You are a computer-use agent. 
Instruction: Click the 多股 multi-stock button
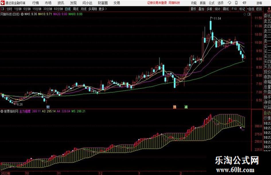click(209, 9)
